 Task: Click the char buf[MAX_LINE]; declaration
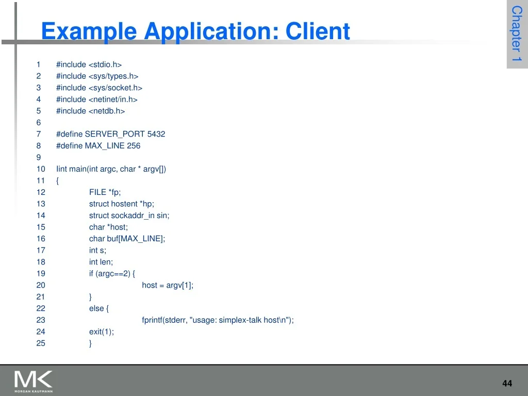(x=127, y=239)
